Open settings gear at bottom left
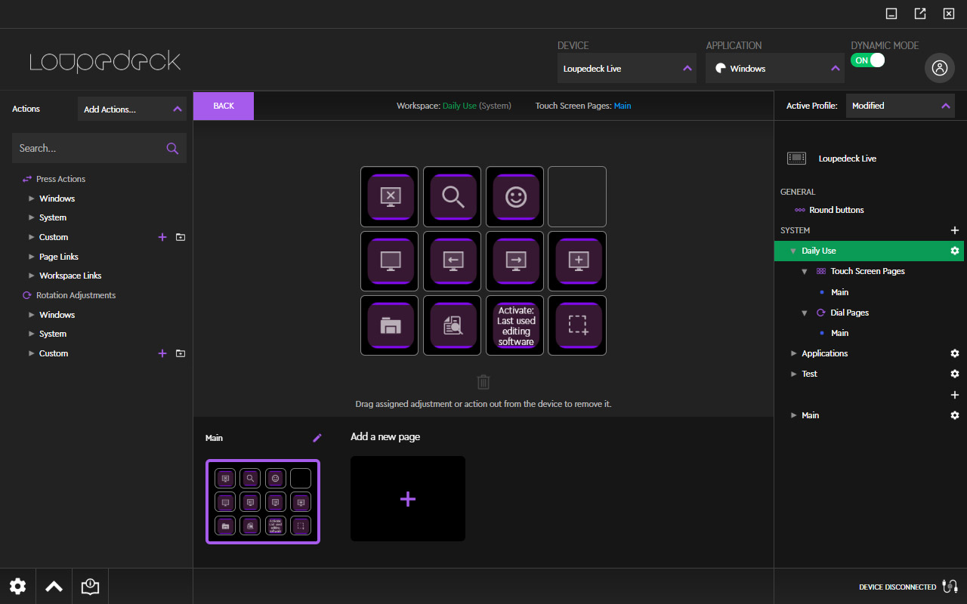The height and width of the screenshot is (604, 967). pyautogui.click(x=17, y=586)
